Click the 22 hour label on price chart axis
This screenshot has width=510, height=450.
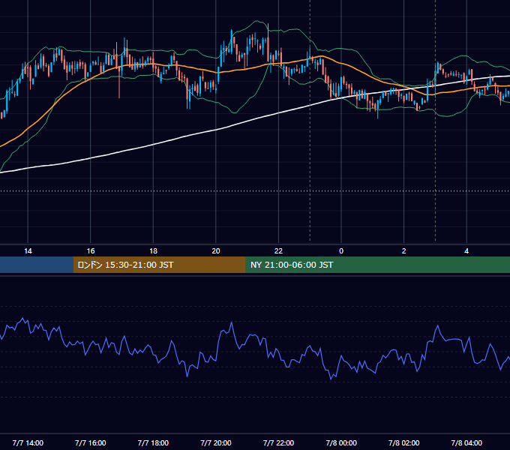click(278, 251)
